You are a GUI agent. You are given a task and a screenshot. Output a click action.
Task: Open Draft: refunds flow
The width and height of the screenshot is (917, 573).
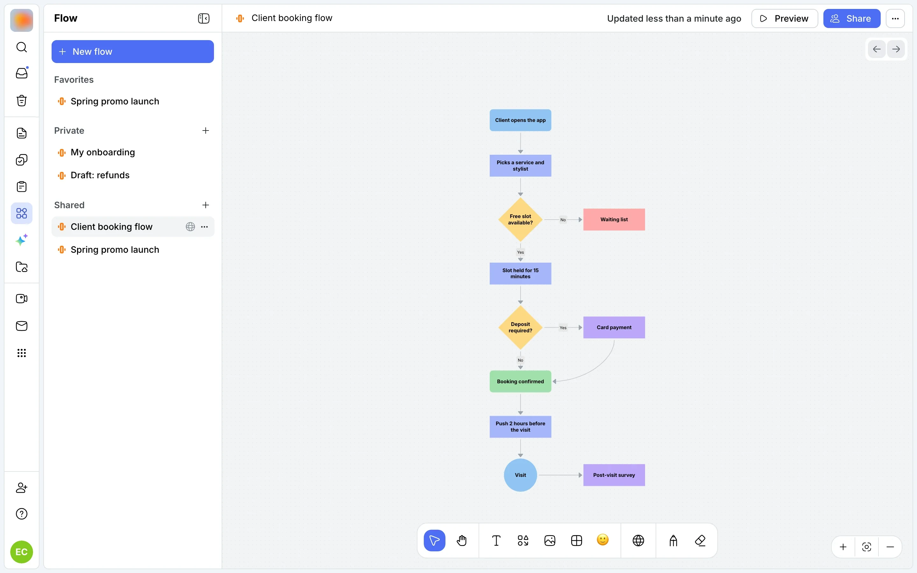tap(133, 175)
